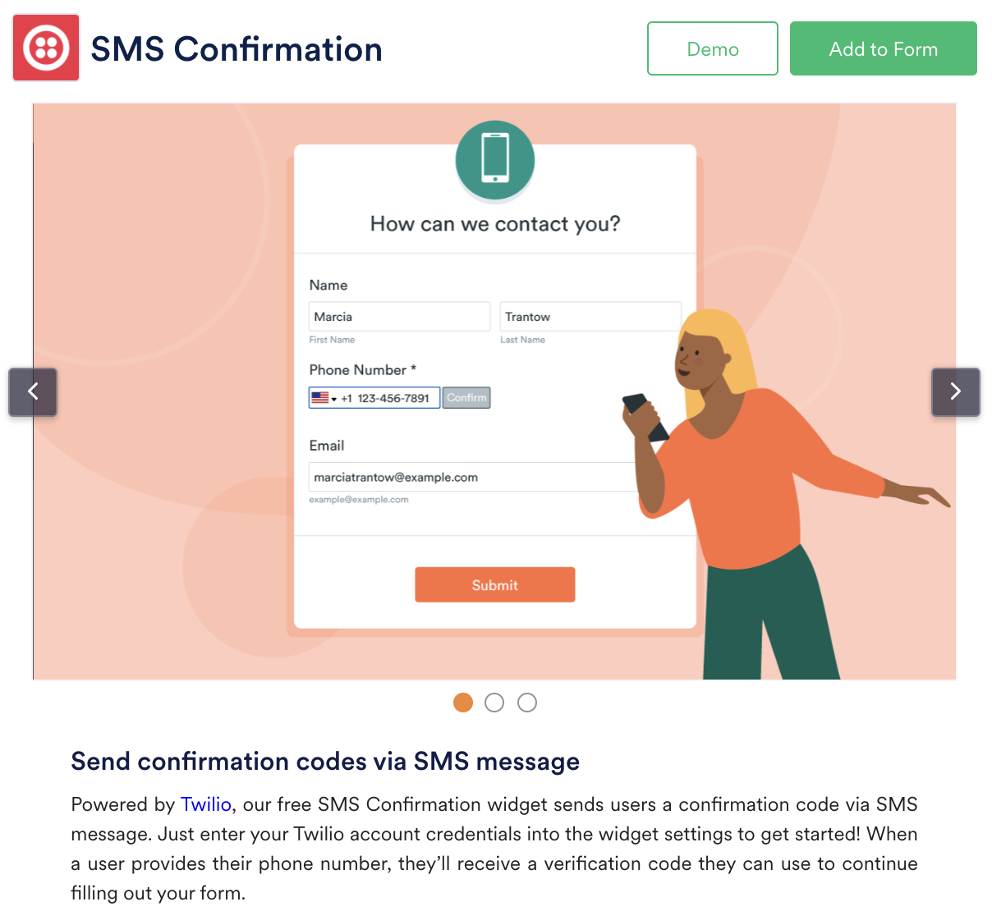The width and height of the screenshot is (992, 911).
Task: Click the Confirm phone button
Action: pos(466,398)
